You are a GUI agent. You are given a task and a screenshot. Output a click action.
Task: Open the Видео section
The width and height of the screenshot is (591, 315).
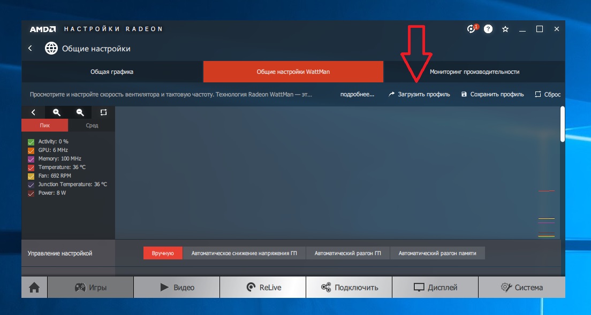(x=177, y=287)
